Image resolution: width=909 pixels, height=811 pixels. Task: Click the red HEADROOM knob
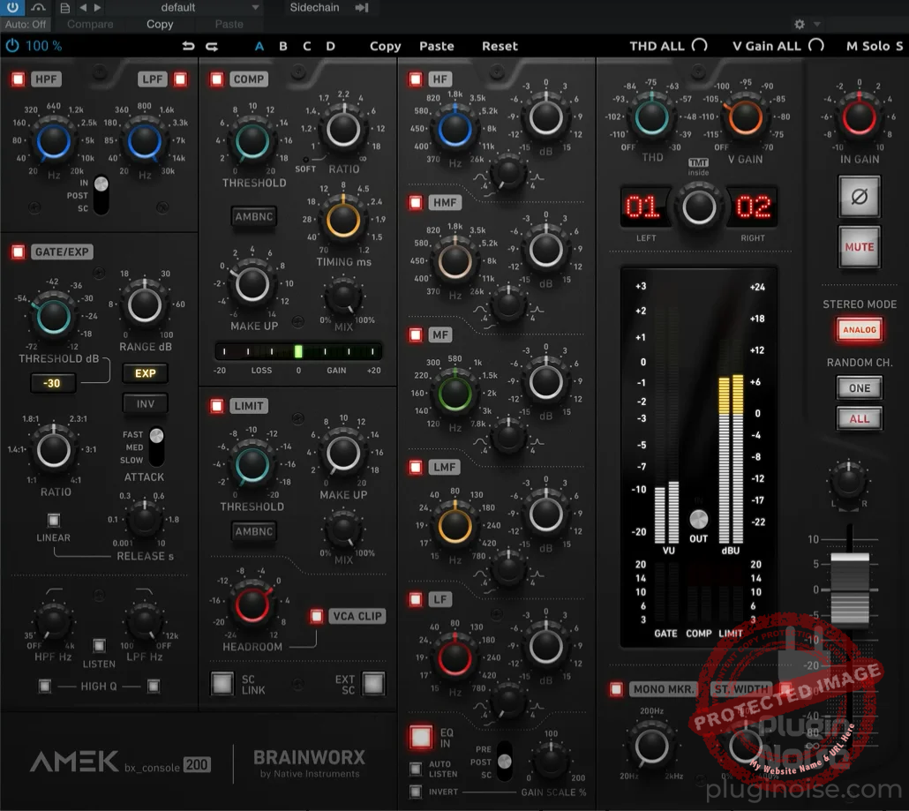(x=252, y=604)
